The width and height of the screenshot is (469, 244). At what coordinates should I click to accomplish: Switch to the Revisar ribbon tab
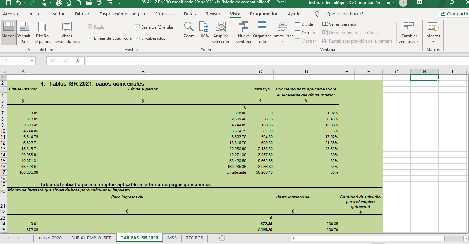(213, 14)
